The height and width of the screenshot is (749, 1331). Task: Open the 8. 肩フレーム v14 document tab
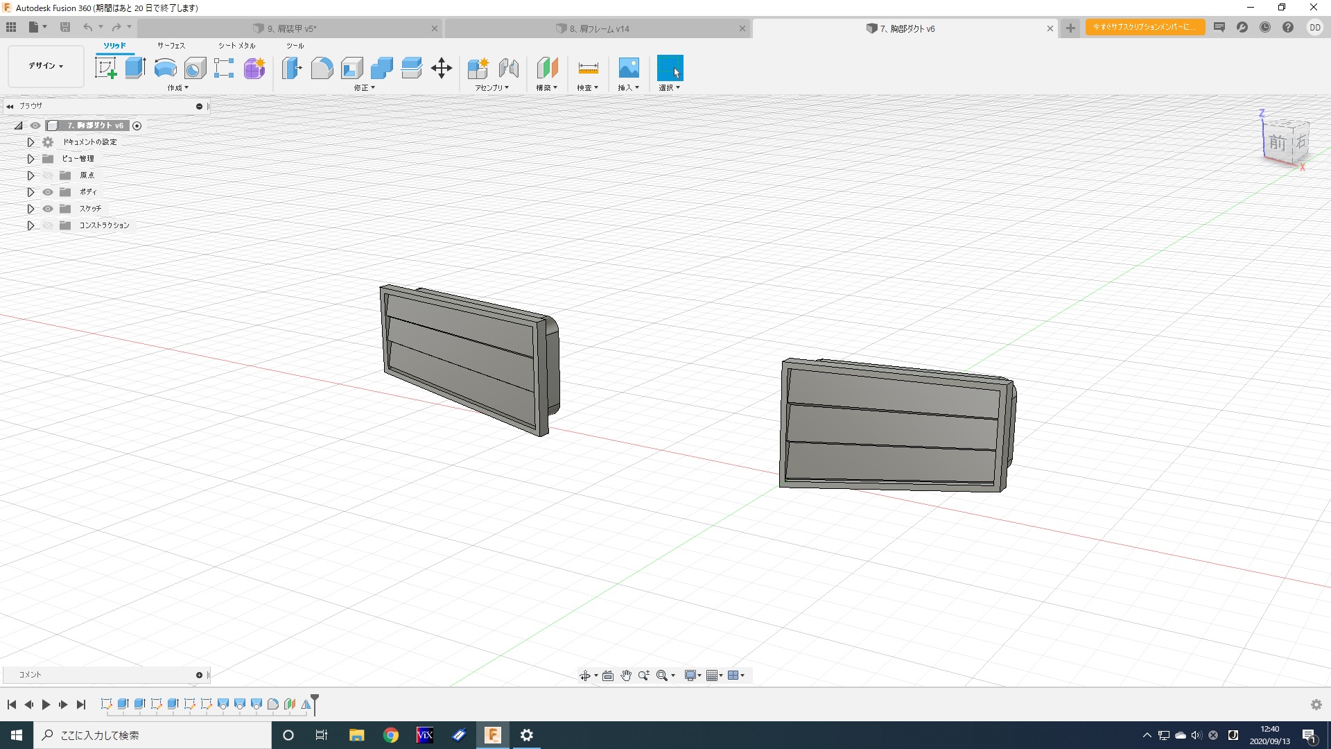tap(599, 28)
